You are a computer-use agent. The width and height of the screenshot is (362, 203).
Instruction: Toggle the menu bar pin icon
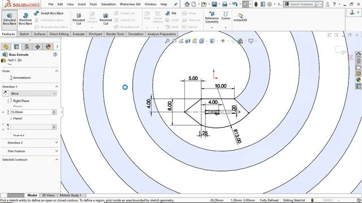[176, 4]
